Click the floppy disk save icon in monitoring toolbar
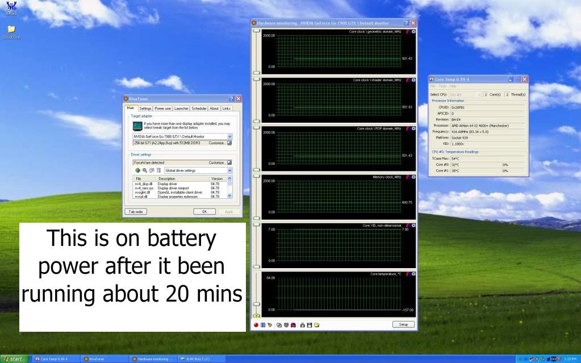Image resolution: width=581 pixels, height=363 pixels. [310, 325]
